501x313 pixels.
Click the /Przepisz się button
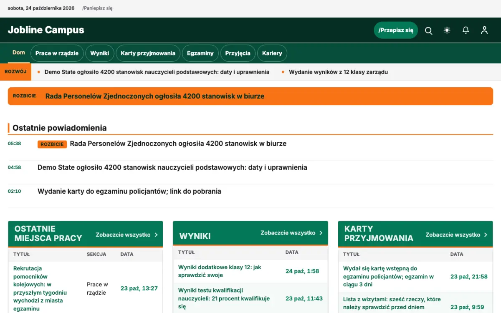pyautogui.click(x=396, y=30)
